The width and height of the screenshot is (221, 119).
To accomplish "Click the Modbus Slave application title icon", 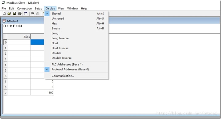I will tap(3, 2).
